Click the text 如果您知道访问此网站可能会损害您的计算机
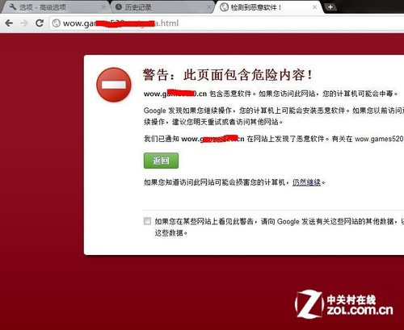Viewport: 404px width, 330px height. (x=214, y=182)
